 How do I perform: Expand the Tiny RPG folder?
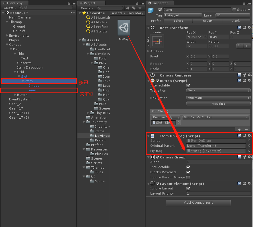point(88,113)
